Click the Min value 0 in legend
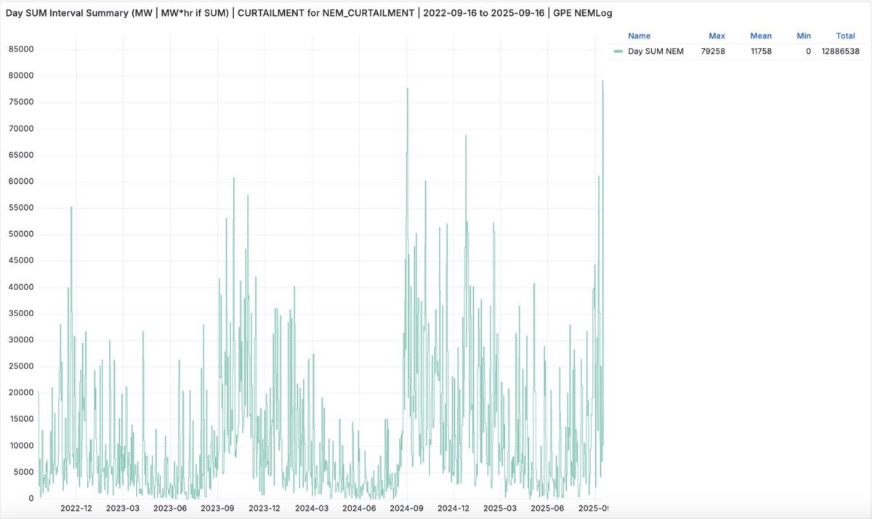872x519 pixels. [808, 51]
